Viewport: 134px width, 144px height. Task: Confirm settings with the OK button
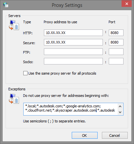85,135
